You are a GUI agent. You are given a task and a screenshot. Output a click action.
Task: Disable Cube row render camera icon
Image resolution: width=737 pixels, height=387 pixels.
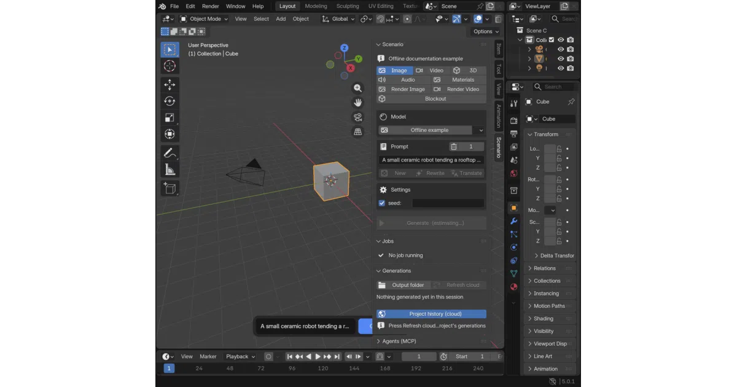point(571,59)
